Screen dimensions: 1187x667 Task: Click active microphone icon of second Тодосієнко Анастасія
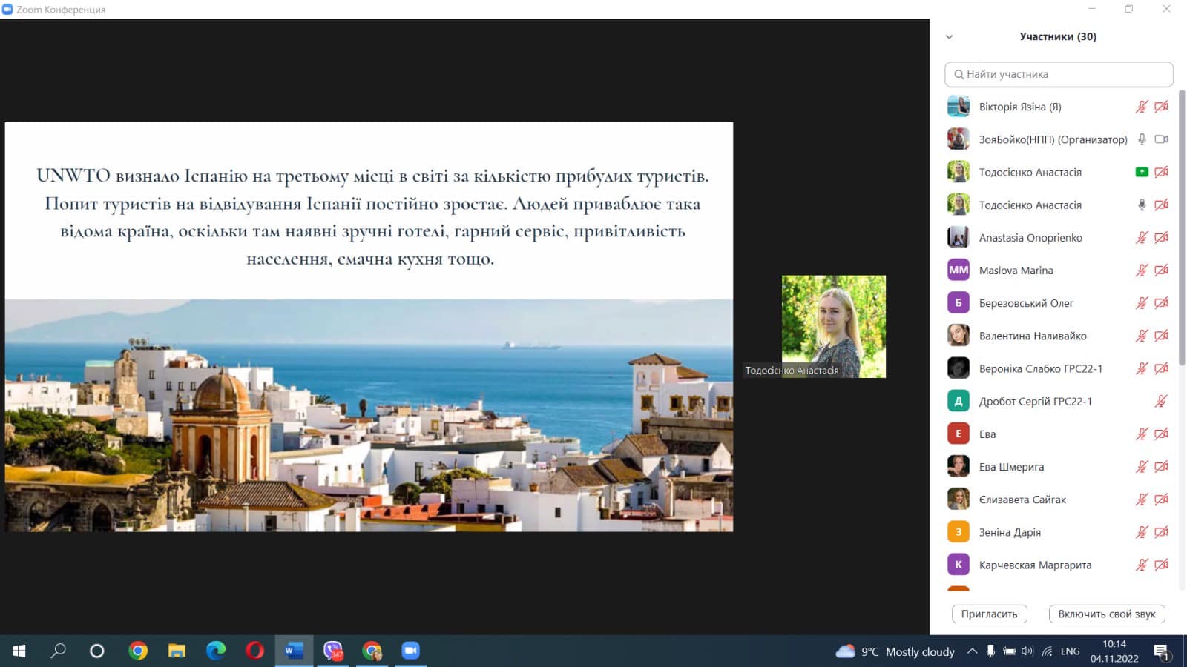point(1142,205)
